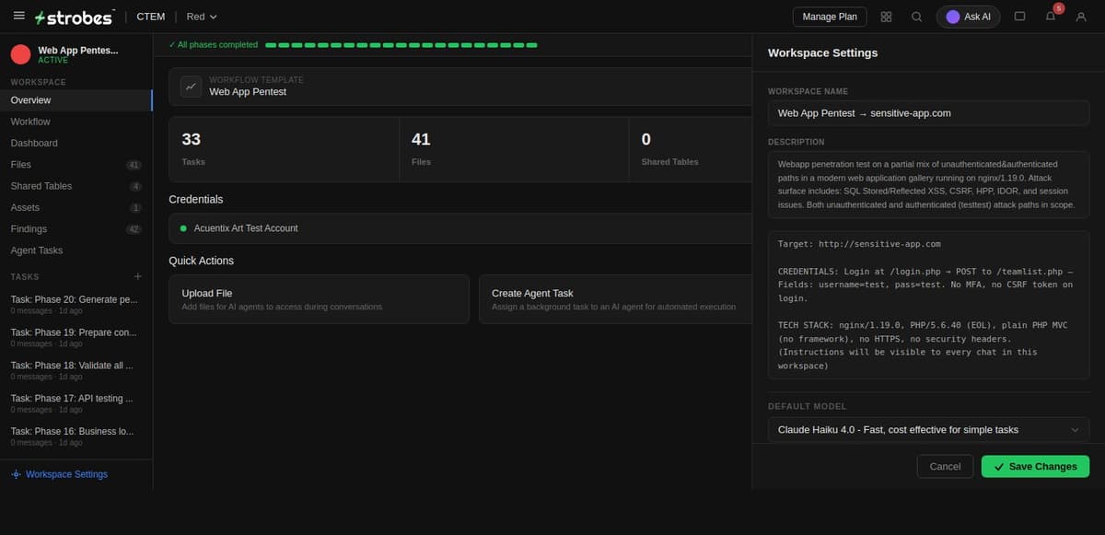1105x535 pixels.
Task: Click the Manage Plan button
Action: click(830, 17)
